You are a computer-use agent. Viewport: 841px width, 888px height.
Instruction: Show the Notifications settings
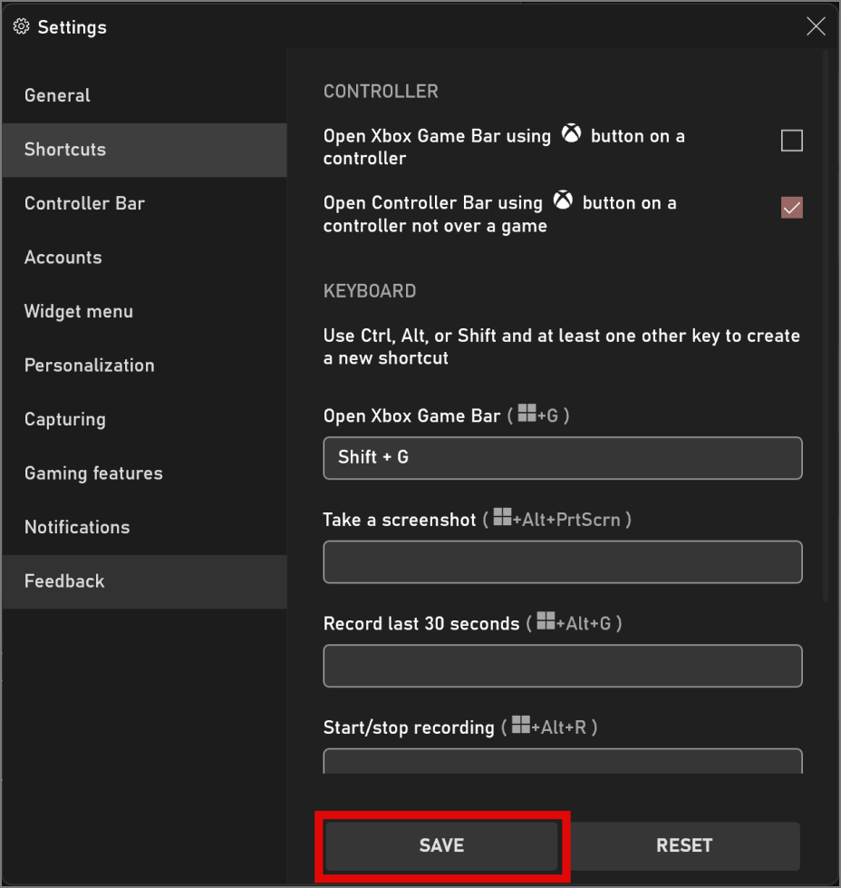tap(77, 527)
